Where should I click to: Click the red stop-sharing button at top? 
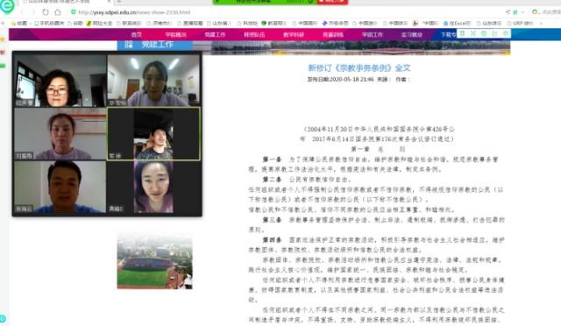tap(332, 2)
